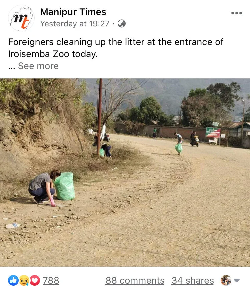Image resolution: width=250 pixels, height=290 pixels.
Task: Click the small profile avatar beside shares
Action: click(x=226, y=280)
